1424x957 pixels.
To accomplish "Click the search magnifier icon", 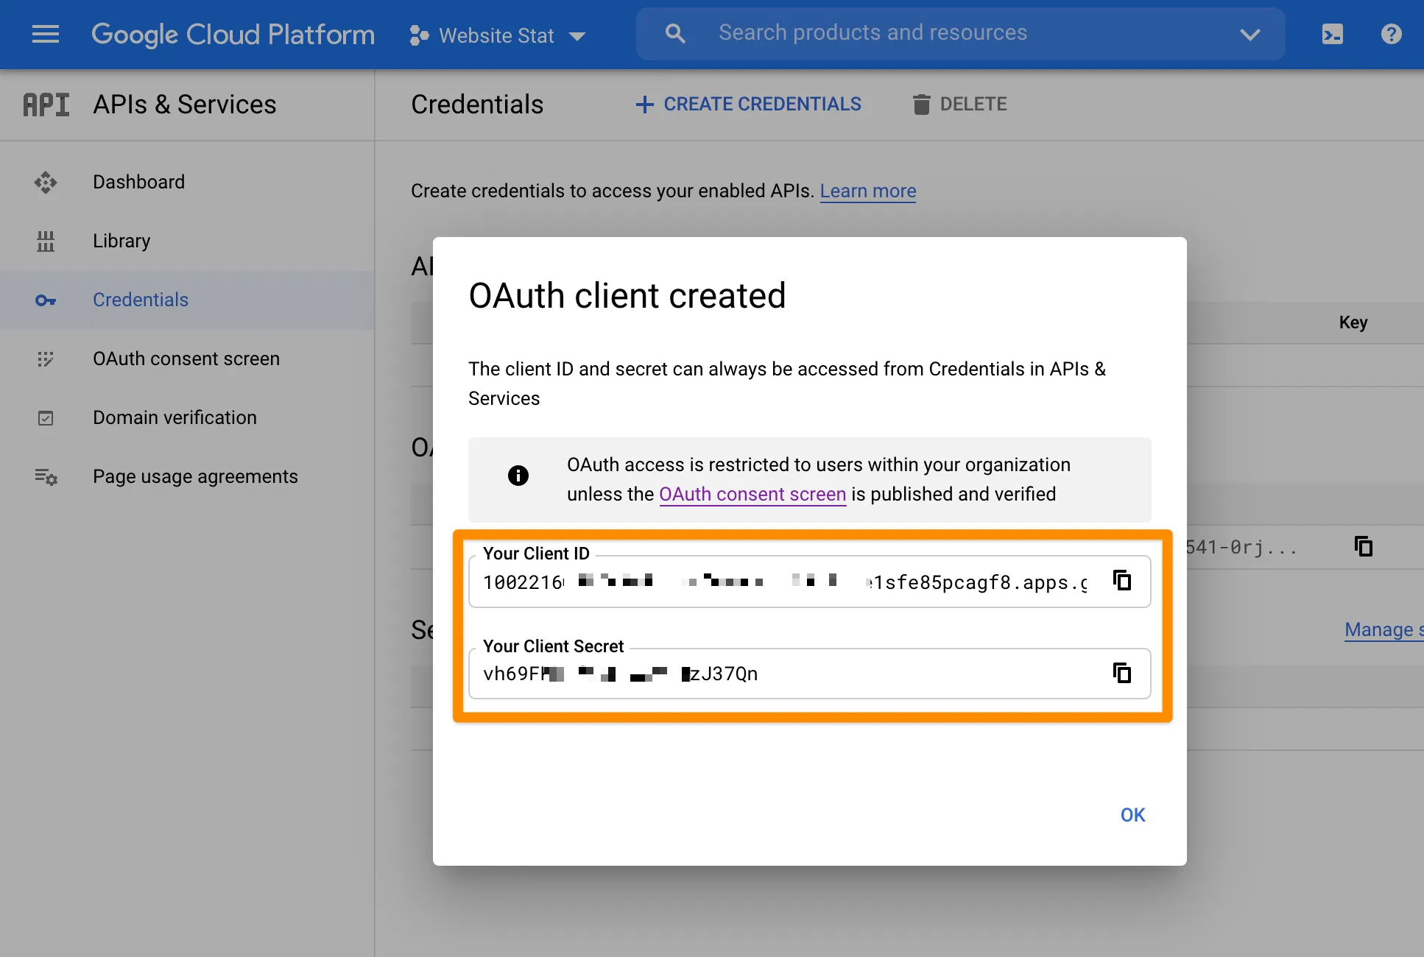I will (674, 33).
